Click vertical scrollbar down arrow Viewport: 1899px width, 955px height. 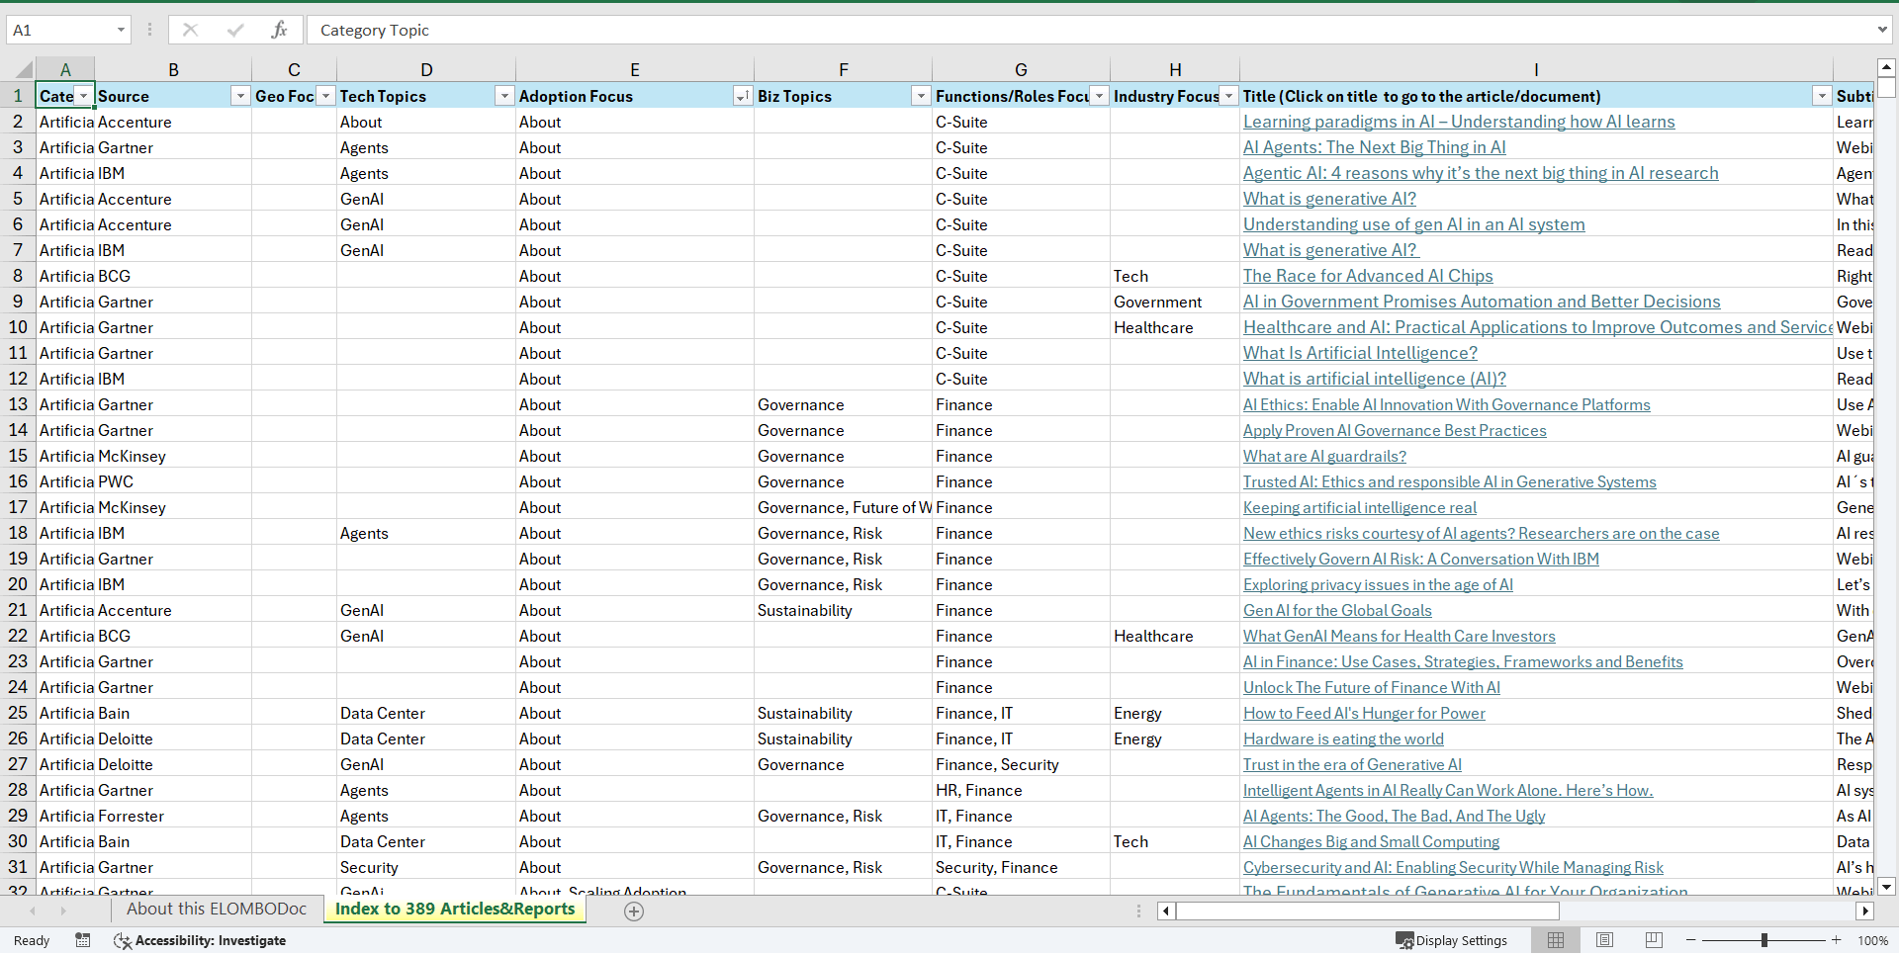pos(1886,887)
